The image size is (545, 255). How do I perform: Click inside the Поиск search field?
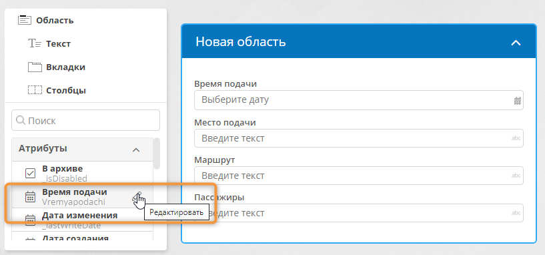coord(85,120)
